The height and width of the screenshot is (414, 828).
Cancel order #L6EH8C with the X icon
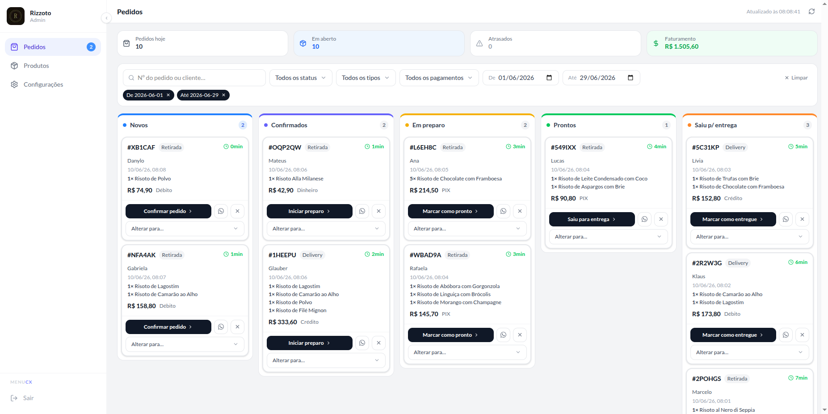520,211
